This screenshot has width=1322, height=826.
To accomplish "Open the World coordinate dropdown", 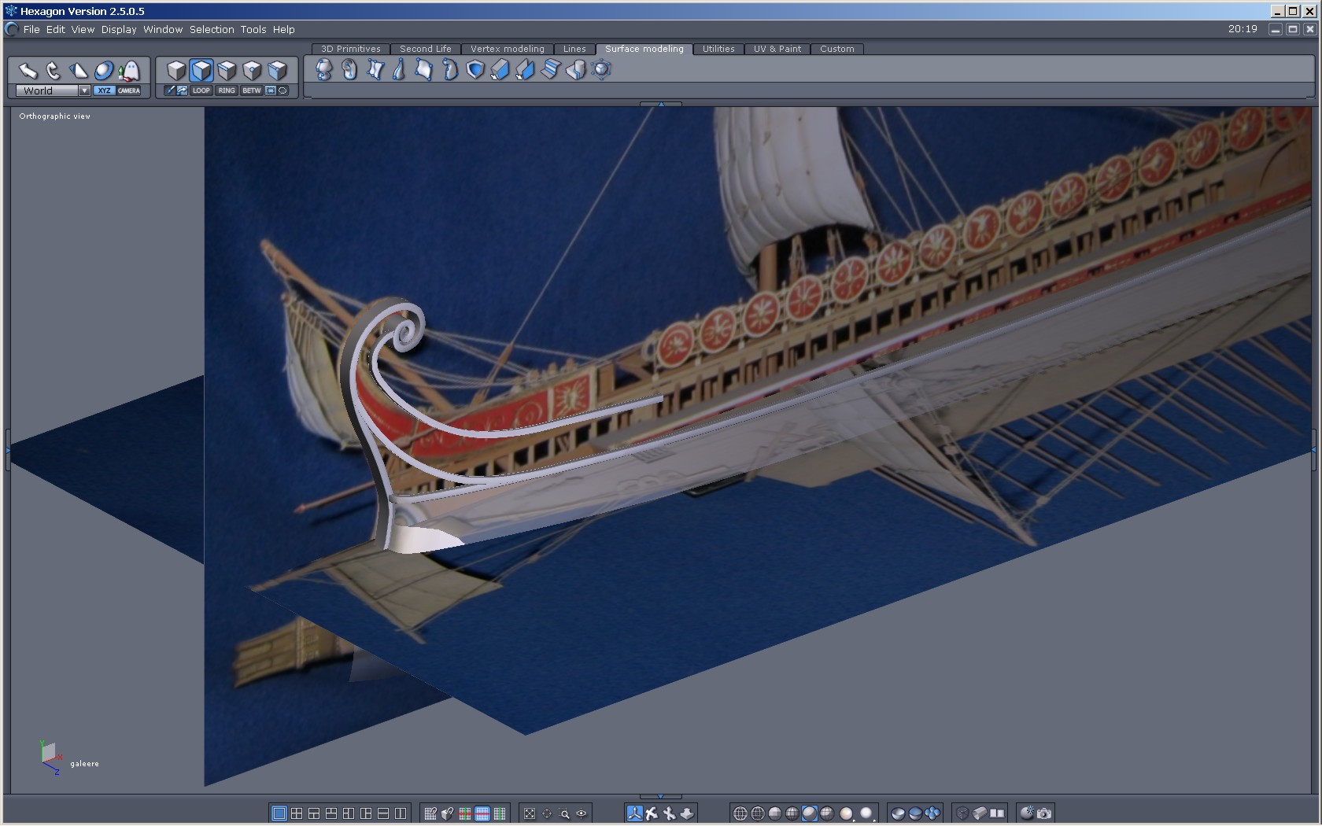I will 84,90.
